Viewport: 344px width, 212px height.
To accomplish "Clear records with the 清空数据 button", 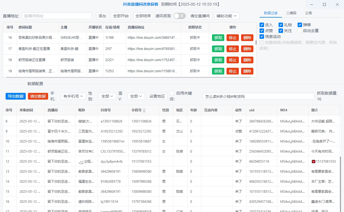I will pyautogui.click(x=38, y=96).
